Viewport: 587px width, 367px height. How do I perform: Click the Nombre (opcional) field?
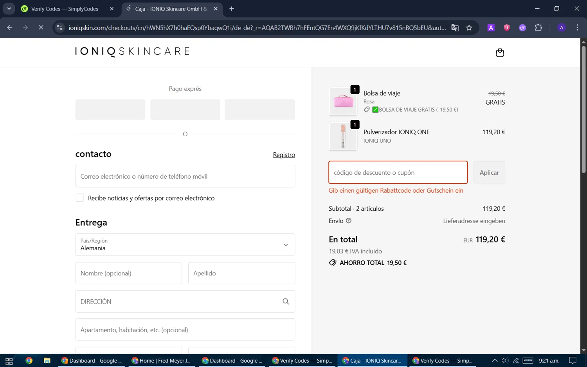(x=129, y=273)
